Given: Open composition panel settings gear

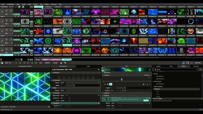Looking at the screenshot, I should (99, 70).
